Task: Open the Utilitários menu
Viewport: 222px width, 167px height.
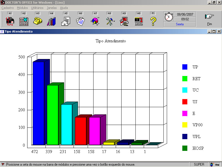Action: pos(37,8)
